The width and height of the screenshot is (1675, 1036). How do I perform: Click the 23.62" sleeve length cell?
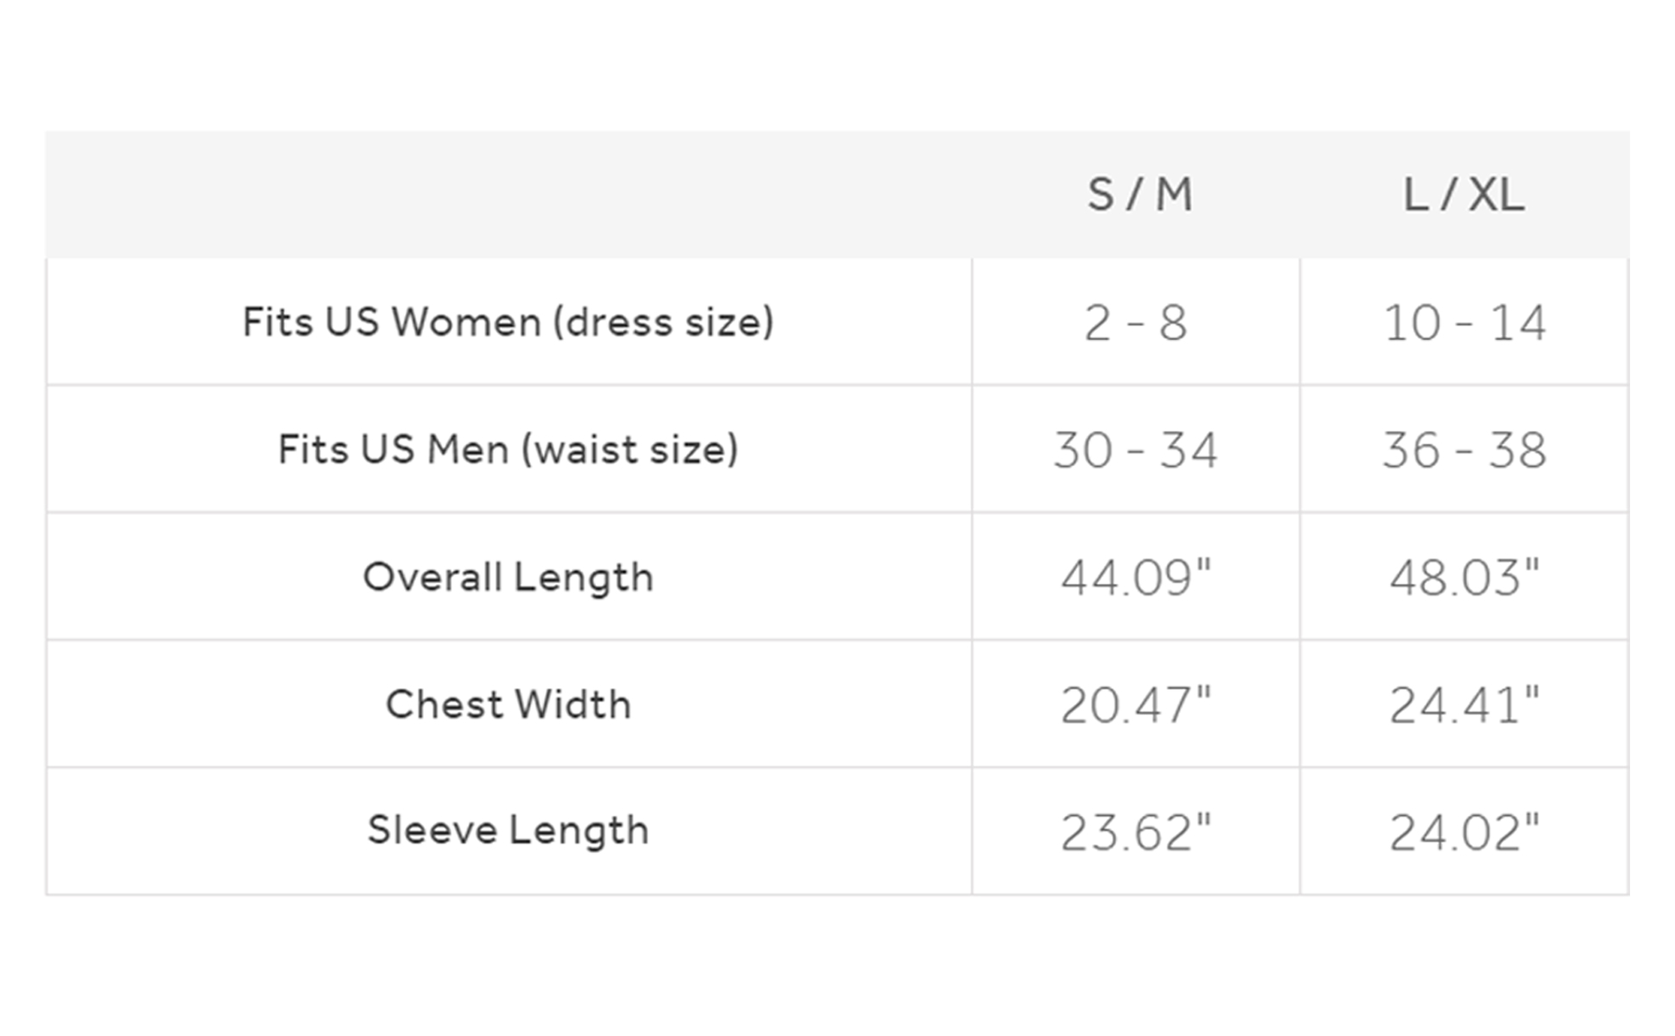1135,832
